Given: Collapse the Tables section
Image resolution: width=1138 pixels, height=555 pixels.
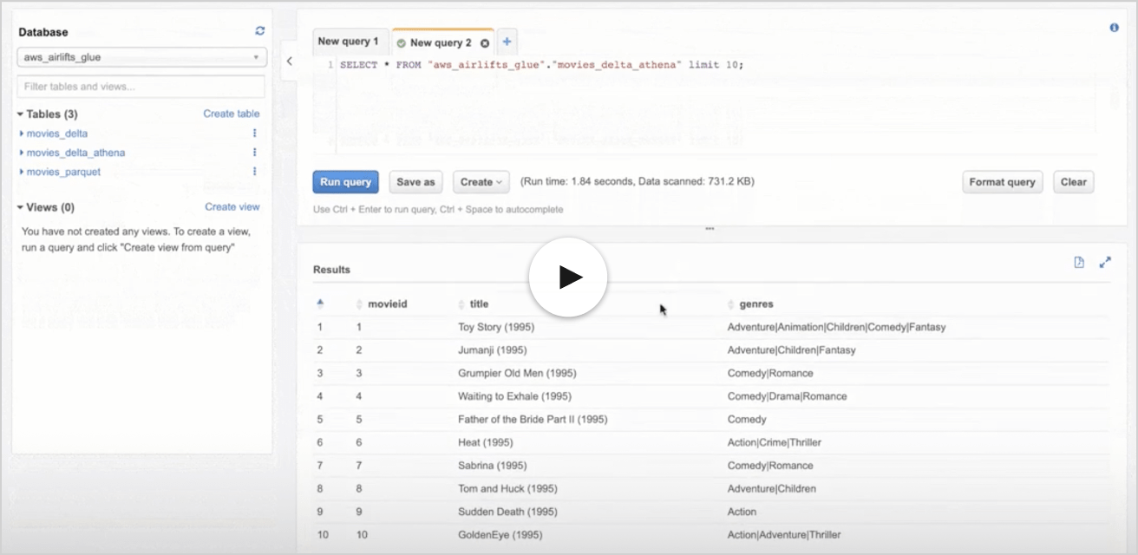Looking at the screenshot, I should pos(20,114).
